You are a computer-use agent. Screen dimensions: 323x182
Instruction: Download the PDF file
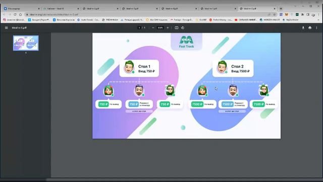click(x=303, y=28)
